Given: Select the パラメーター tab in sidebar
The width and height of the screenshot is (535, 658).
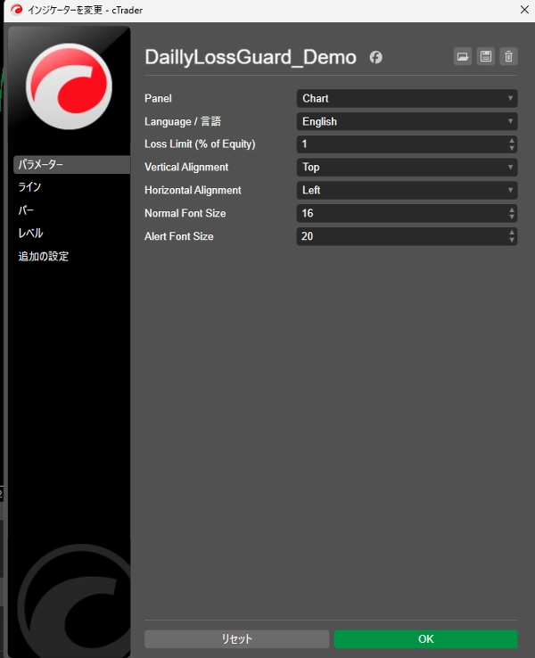Looking at the screenshot, I should coord(71,165).
